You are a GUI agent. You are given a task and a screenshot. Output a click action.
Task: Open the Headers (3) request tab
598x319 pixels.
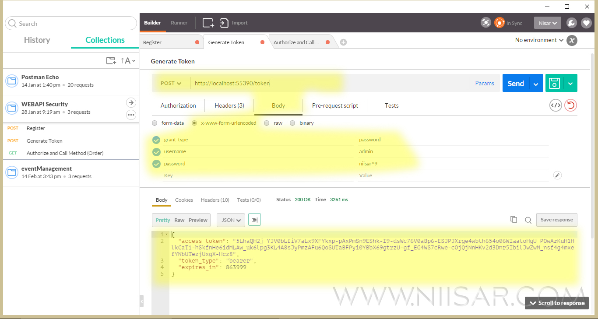click(x=229, y=105)
